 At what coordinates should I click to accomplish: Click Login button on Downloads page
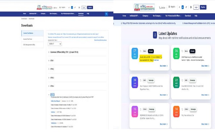[x=84, y=8]
